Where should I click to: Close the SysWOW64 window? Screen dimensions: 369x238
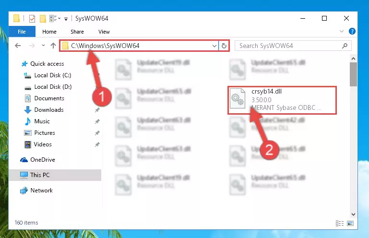pyautogui.click(x=346, y=18)
